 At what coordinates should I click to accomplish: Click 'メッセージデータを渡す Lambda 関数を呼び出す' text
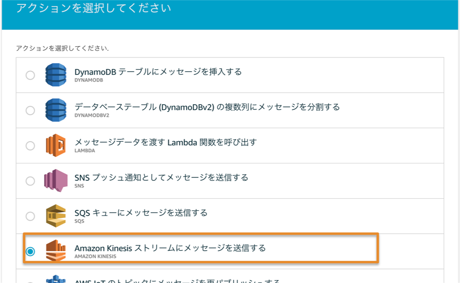[x=166, y=143]
